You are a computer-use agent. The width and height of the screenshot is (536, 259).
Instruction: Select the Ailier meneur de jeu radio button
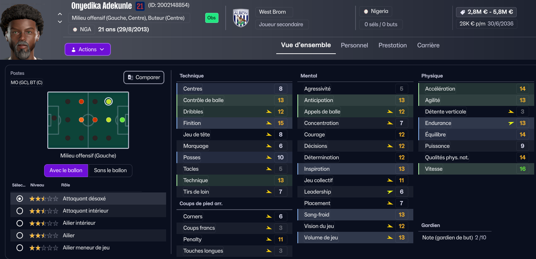pos(20,248)
